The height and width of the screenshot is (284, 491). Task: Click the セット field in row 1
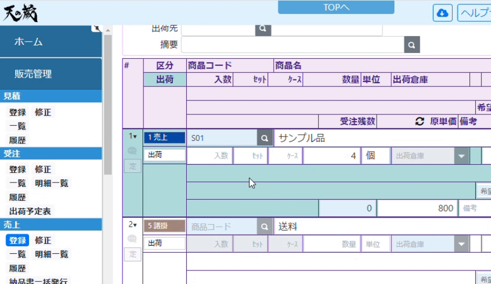coord(250,156)
